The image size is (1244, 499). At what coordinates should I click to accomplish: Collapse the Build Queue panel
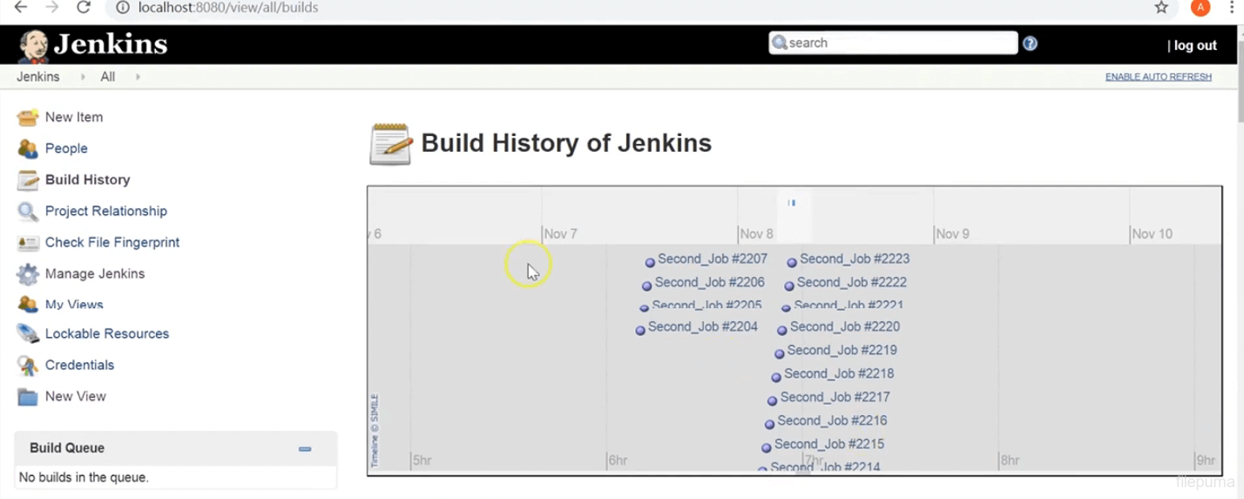(305, 448)
